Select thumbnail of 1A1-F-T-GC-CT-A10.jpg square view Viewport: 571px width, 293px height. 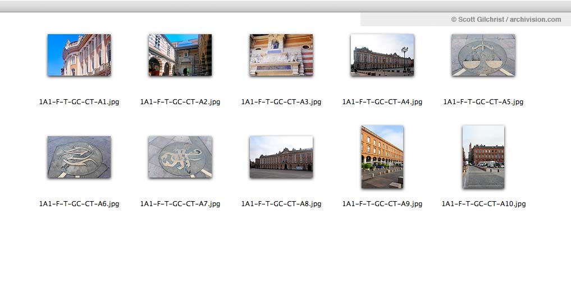pos(483,157)
